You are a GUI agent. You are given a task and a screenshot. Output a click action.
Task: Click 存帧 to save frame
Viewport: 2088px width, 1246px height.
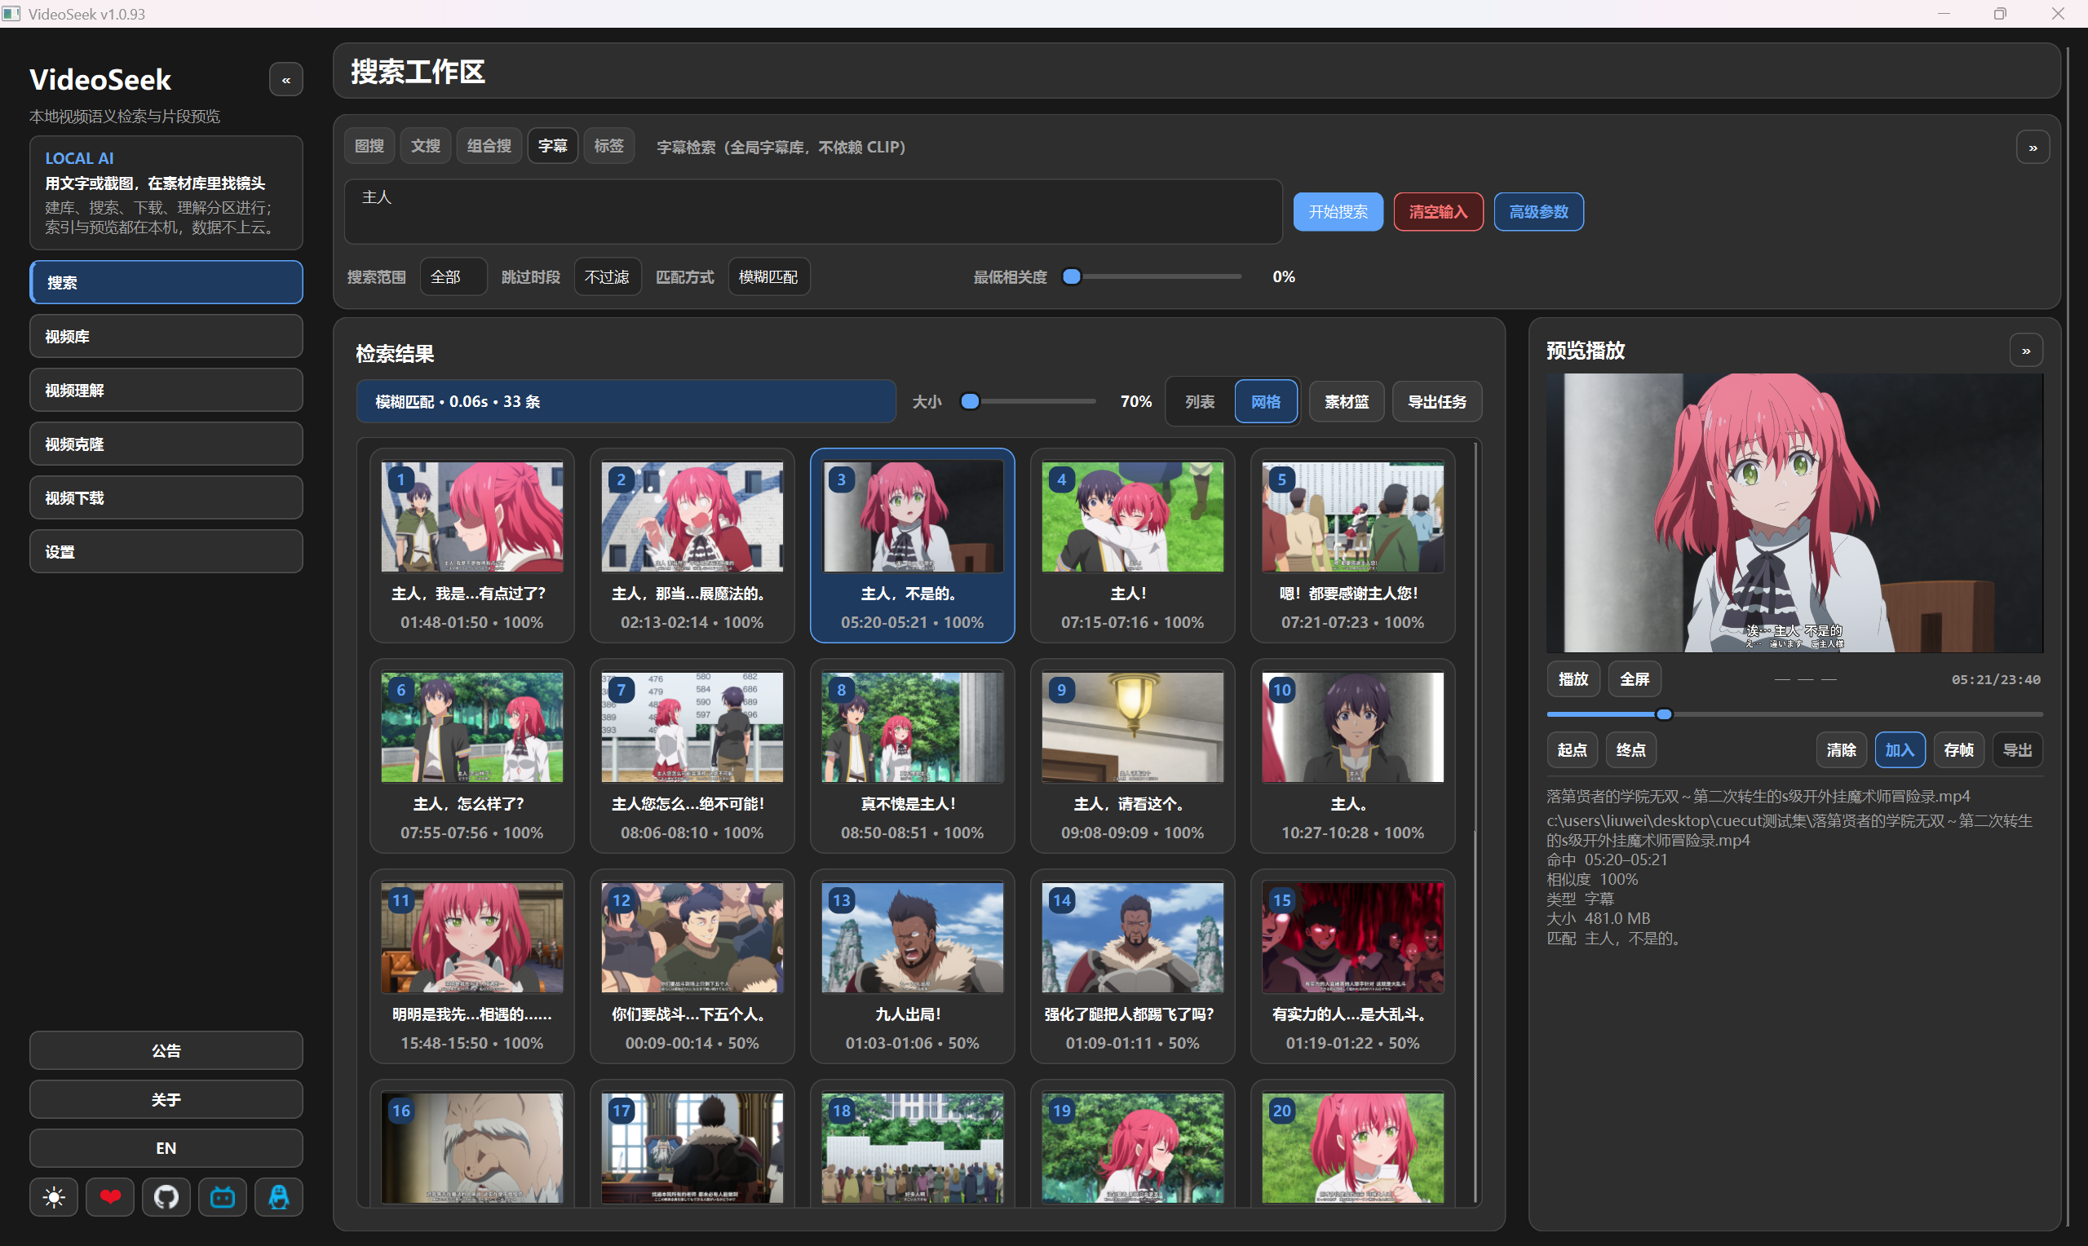(x=1958, y=749)
